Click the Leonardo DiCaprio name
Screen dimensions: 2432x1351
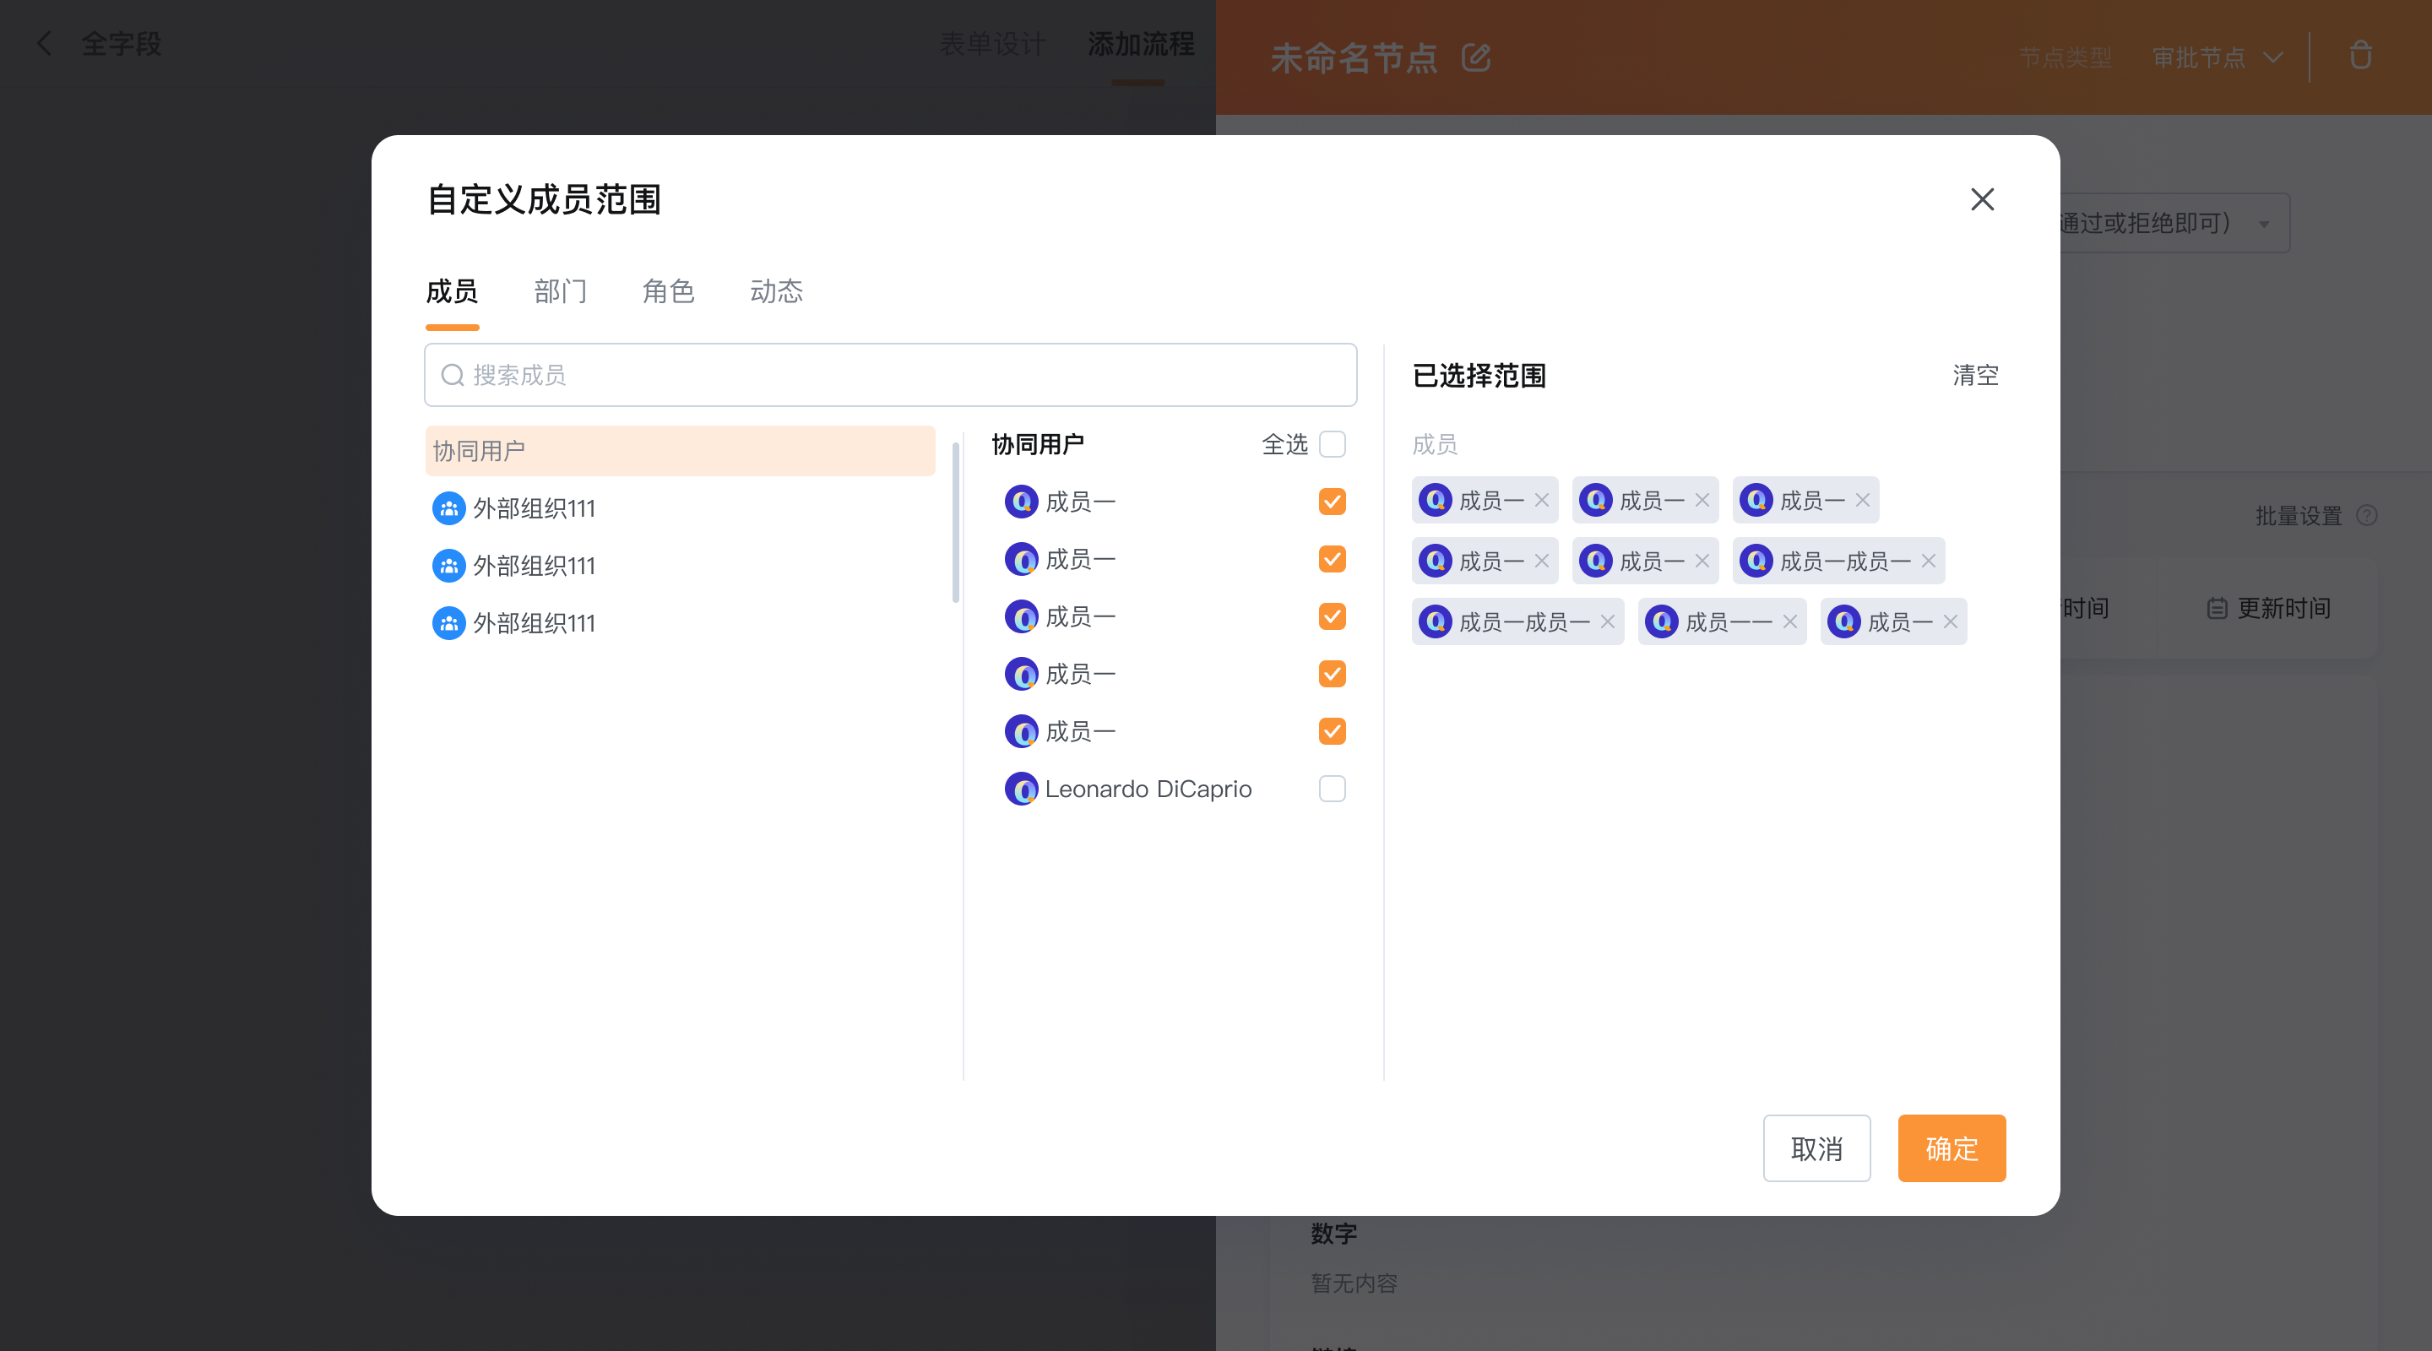tap(1148, 789)
